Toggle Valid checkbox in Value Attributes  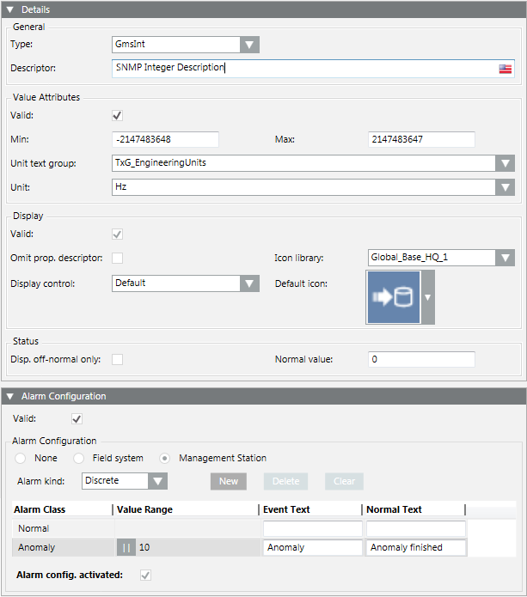coord(118,115)
